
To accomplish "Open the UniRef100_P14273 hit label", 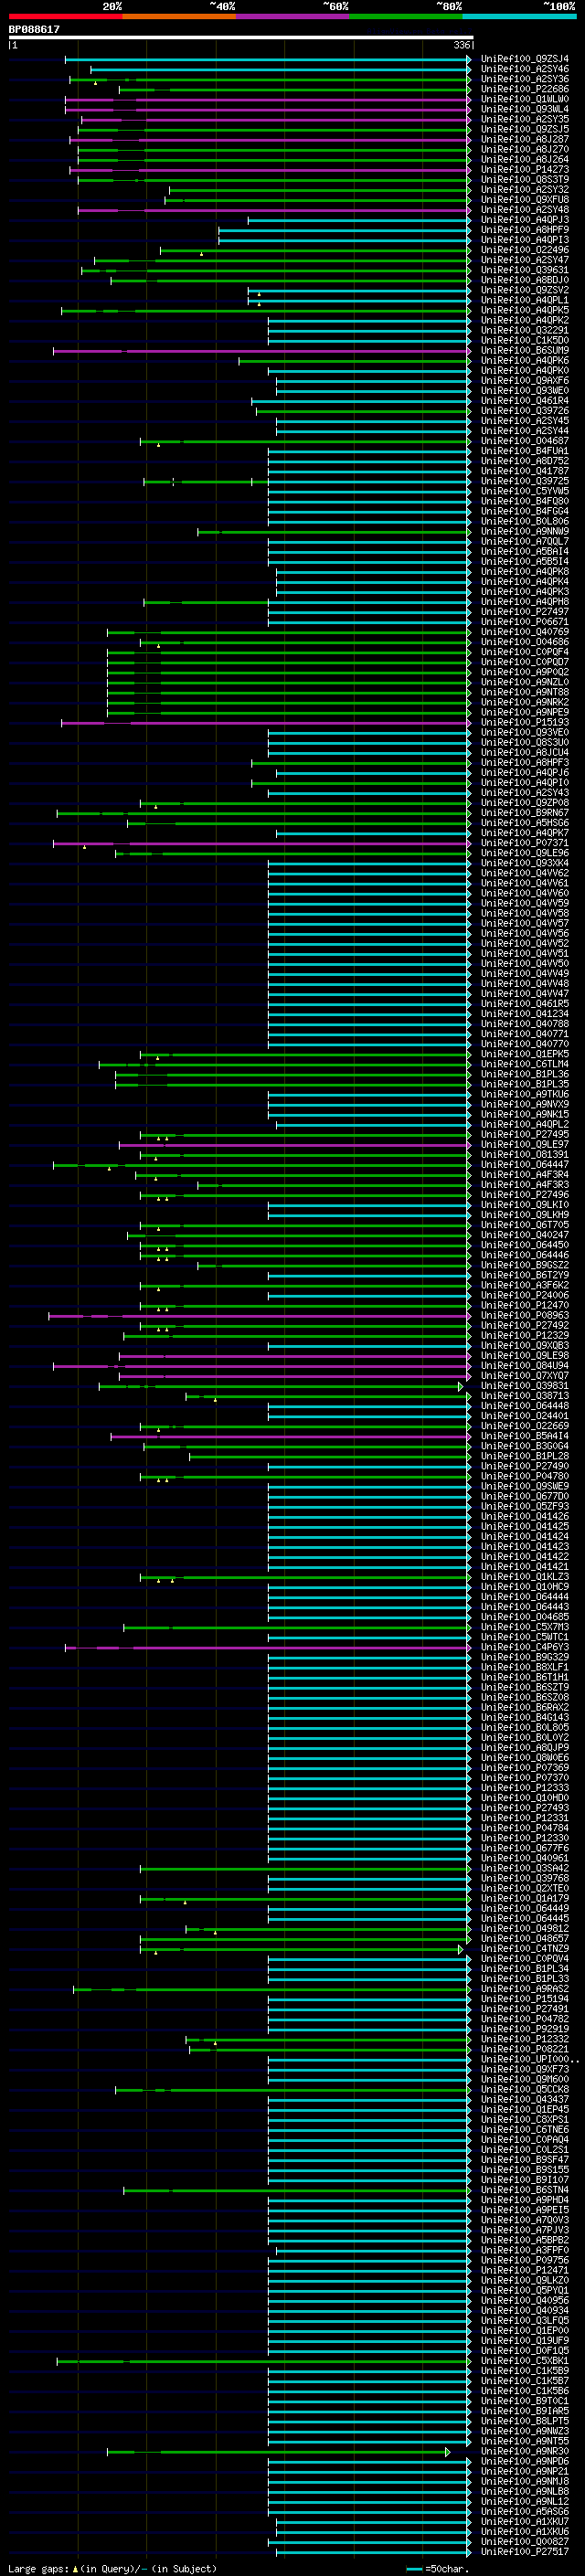I will pyautogui.click(x=525, y=170).
